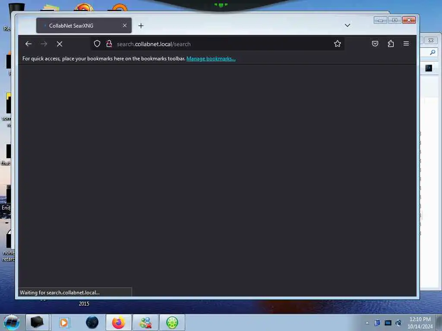Open the Extensions puzzle icon
Viewport: 442px width, 331px height.
pyautogui.click(x=391, y=44)
